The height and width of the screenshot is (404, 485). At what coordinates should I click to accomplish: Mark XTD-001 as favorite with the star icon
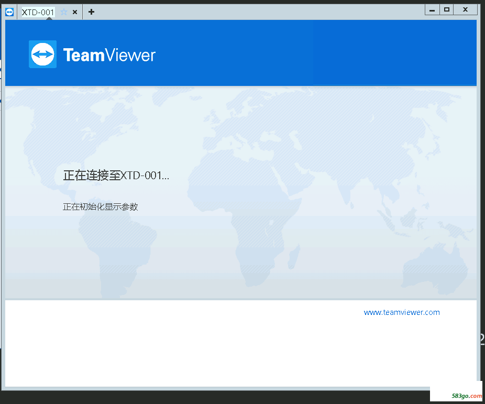[x=64, y=12]
